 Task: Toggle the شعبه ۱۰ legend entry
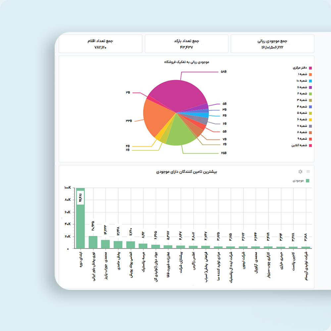(304, 81)
